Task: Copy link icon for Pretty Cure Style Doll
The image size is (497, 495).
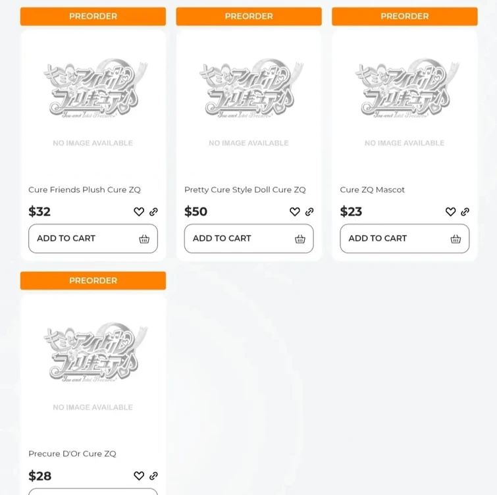Action: (309, 212)
